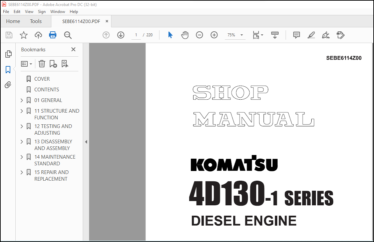Open the Edit menu

[x=17, y=11]
